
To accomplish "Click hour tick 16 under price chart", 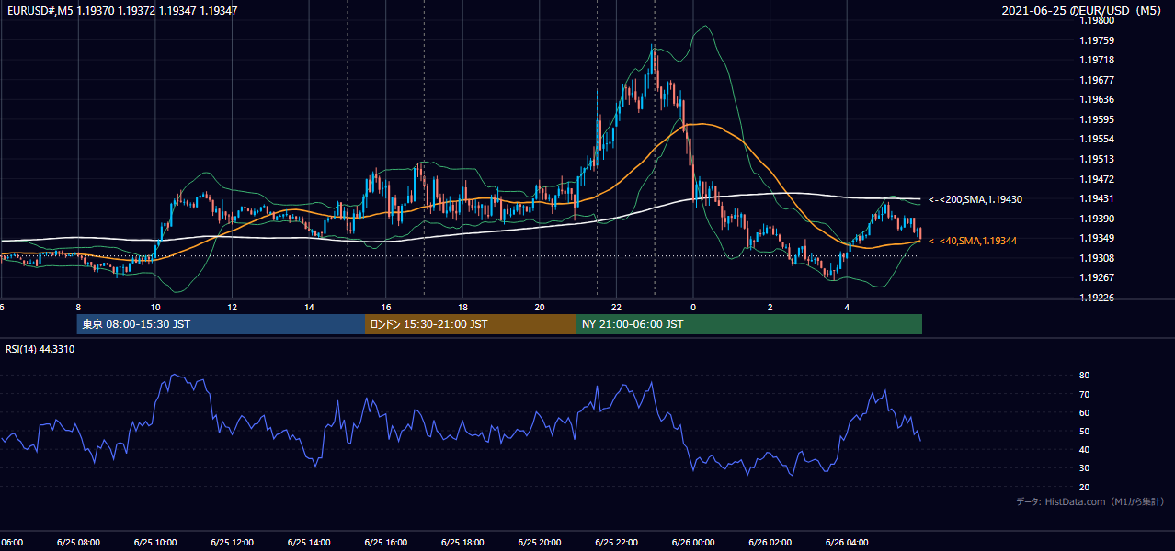I will [386, 307].
